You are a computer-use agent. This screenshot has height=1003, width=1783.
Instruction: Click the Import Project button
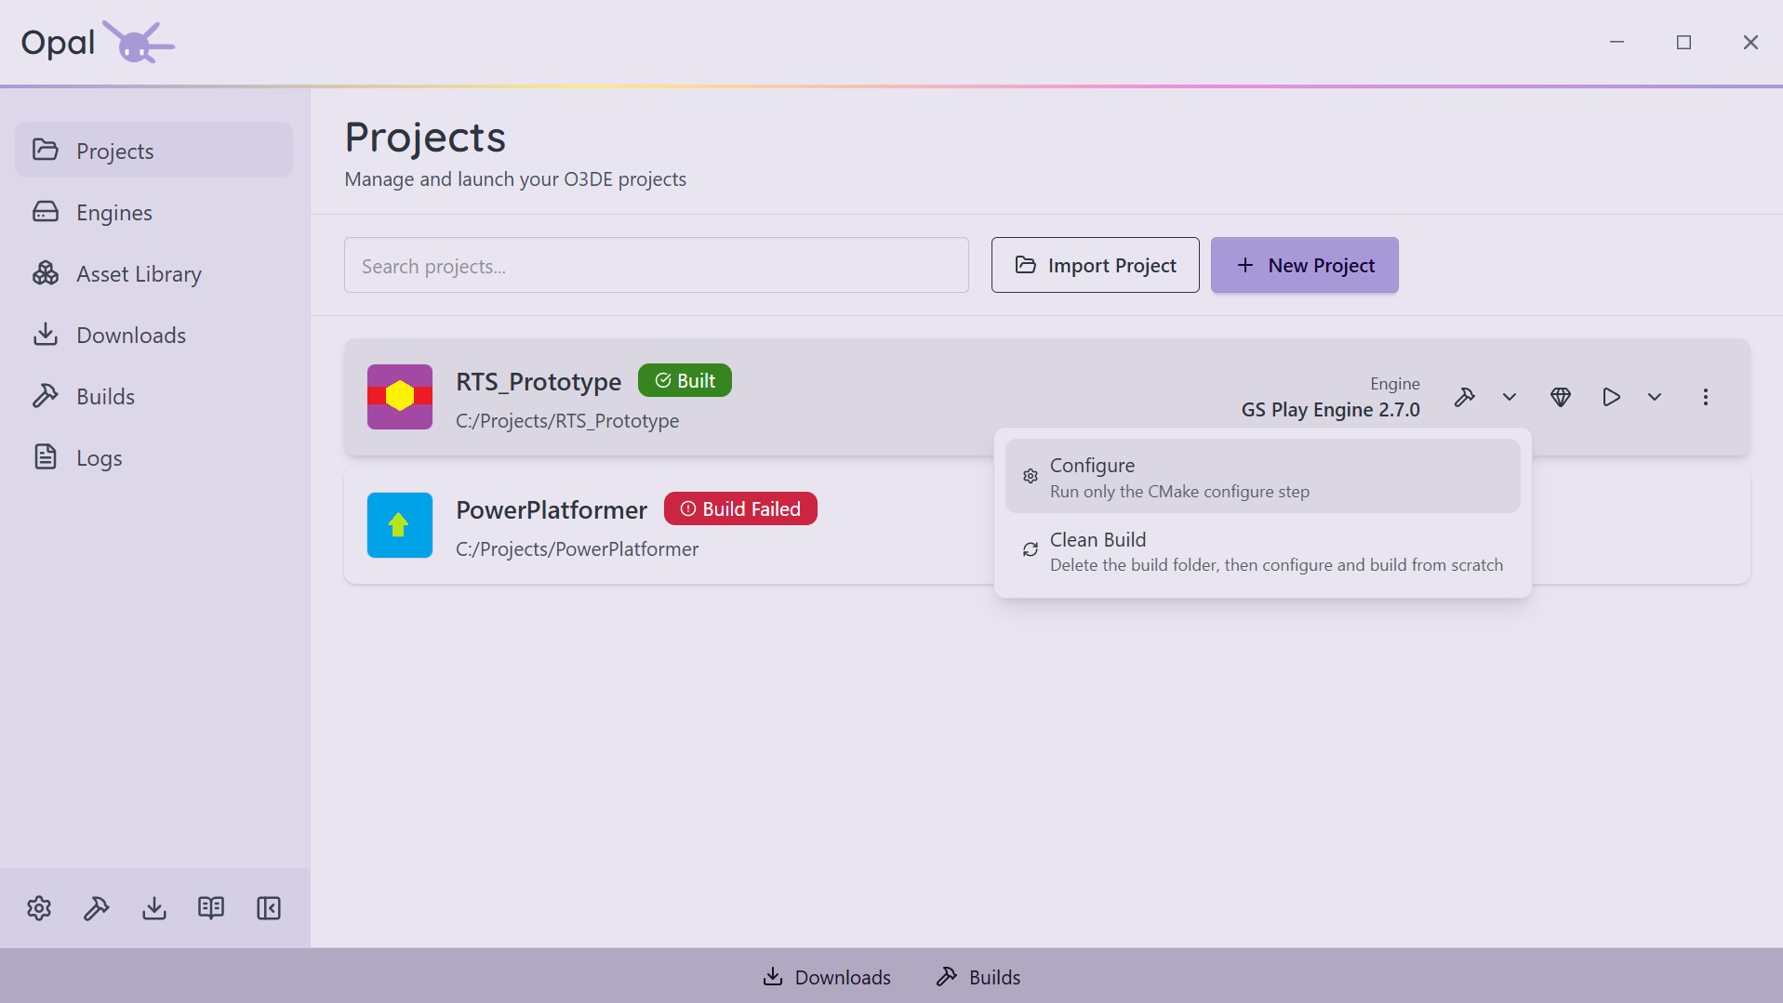pyautogui.click(x=1095, y=265)
